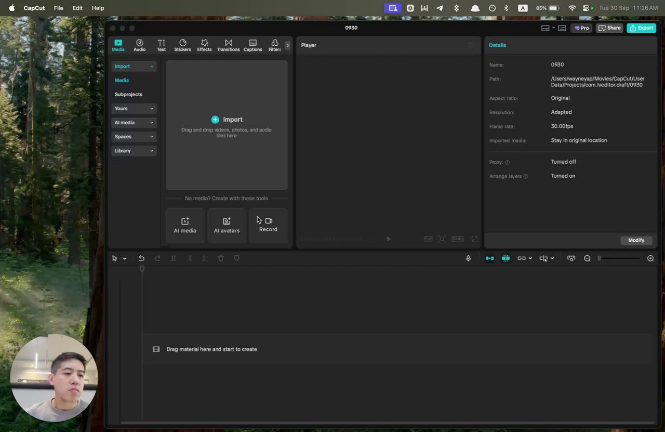
Task: Click the Import plus button
Action: (x=215, y=120)
